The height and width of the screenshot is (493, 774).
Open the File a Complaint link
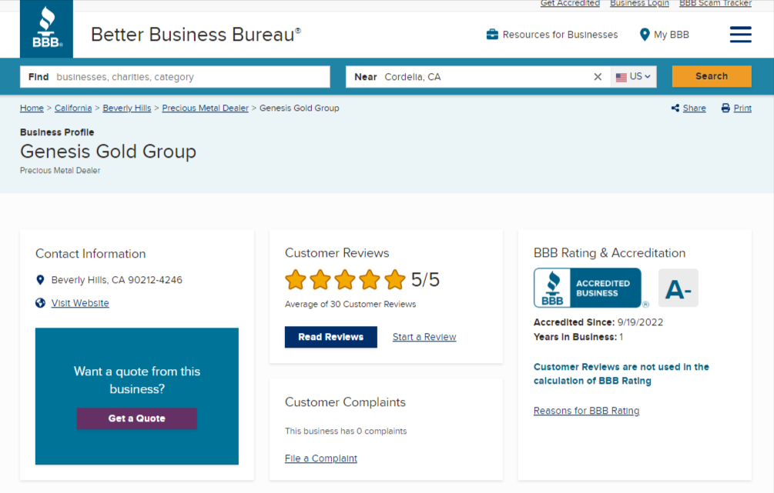(321, 458)
